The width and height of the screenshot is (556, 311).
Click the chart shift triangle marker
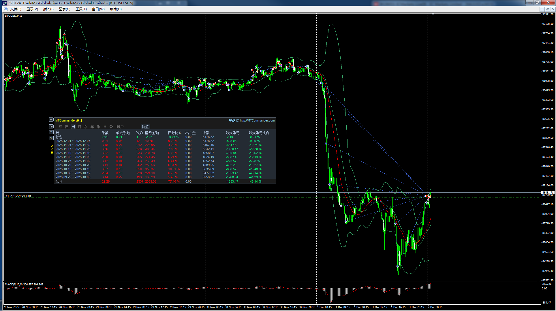tap(433, 14)
